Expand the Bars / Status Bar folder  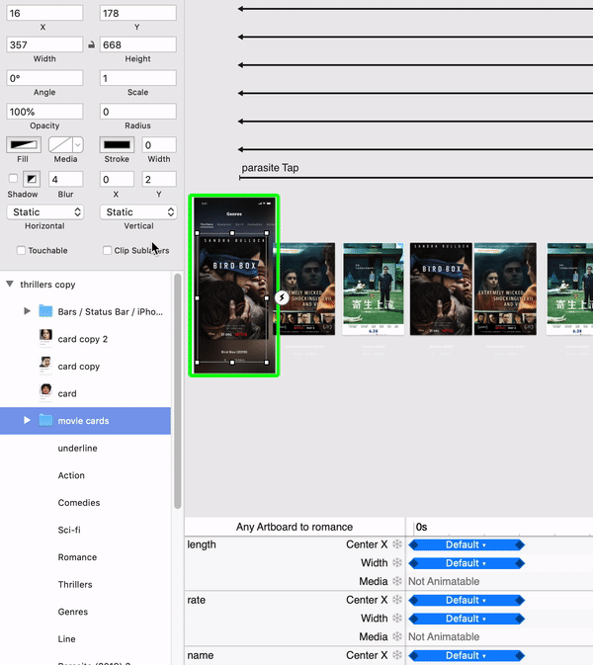pyautogui.click(x=27, y=311)
